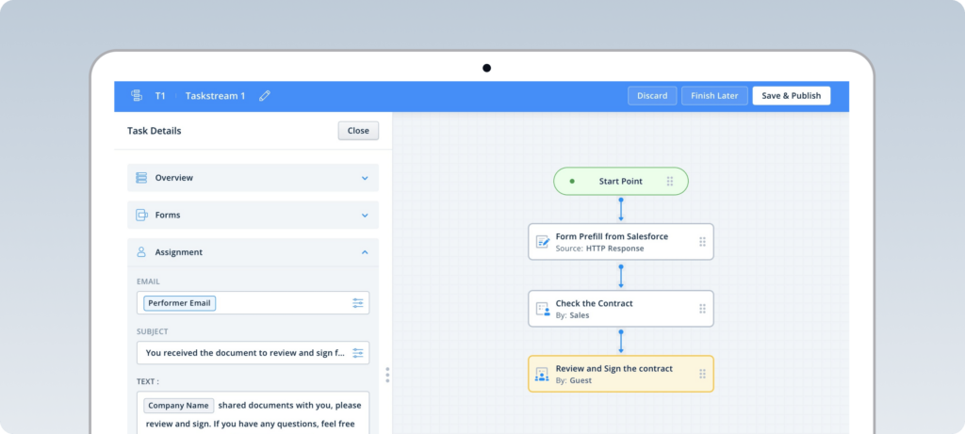Click the drag handle on Start Point node
The image size is (965, 434).
click(670, 181)
